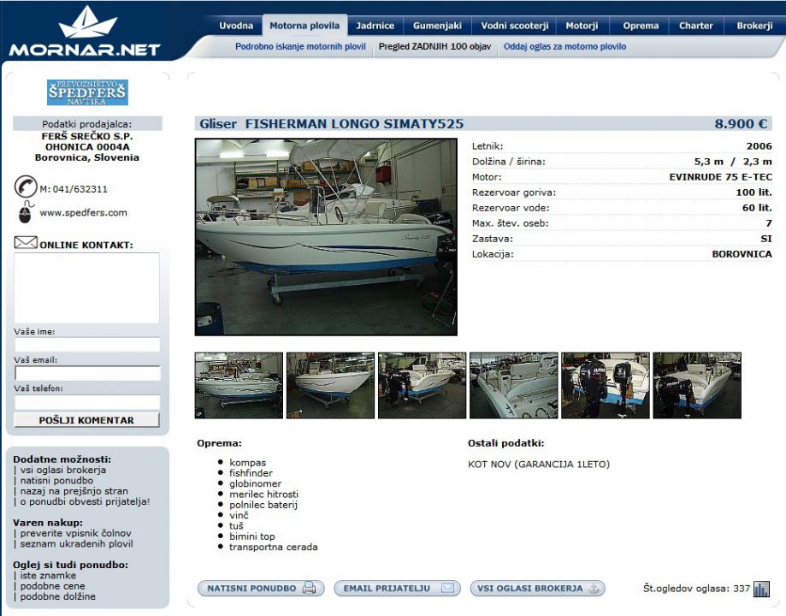786x616 pixels.
Task: Click the seller name FERŠ SREČKO S.P.
Action: (x=87, y=136)
